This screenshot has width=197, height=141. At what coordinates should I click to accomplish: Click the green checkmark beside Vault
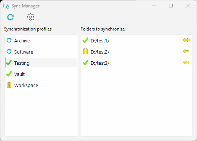(9, 74)
